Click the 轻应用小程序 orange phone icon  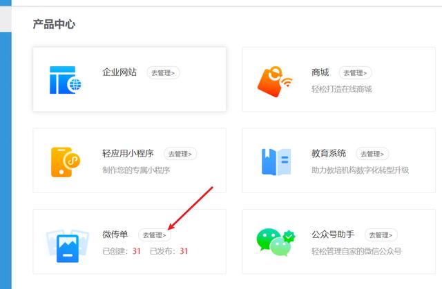(66, 162)
